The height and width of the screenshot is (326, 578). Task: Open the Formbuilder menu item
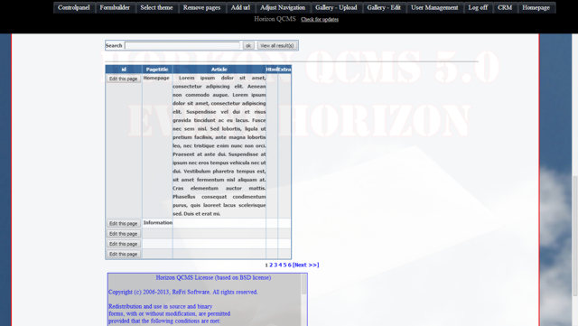pyautogui.click(x=115, y=7)
